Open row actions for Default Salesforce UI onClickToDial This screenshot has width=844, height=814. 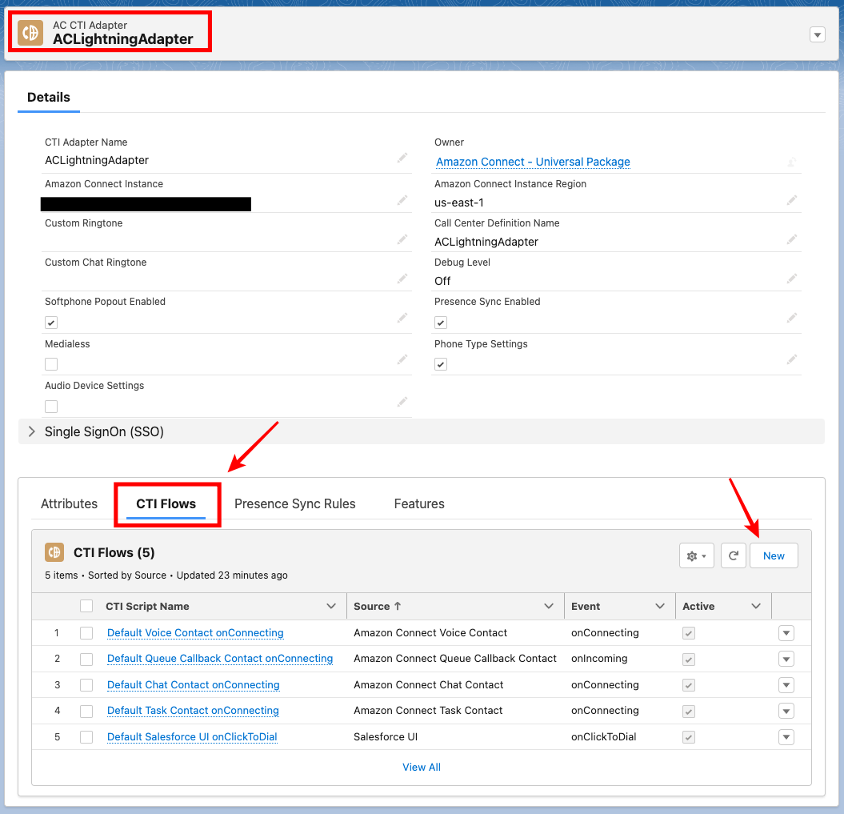tap(786, 737)
